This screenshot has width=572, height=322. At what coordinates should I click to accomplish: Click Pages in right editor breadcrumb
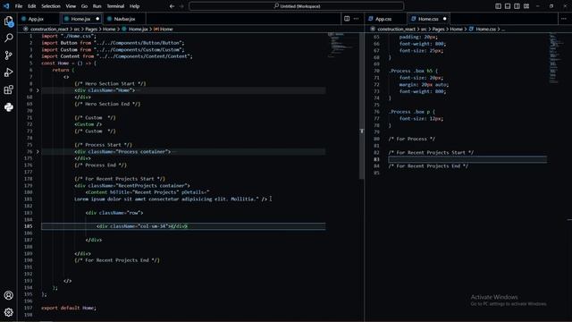point(439,29)
